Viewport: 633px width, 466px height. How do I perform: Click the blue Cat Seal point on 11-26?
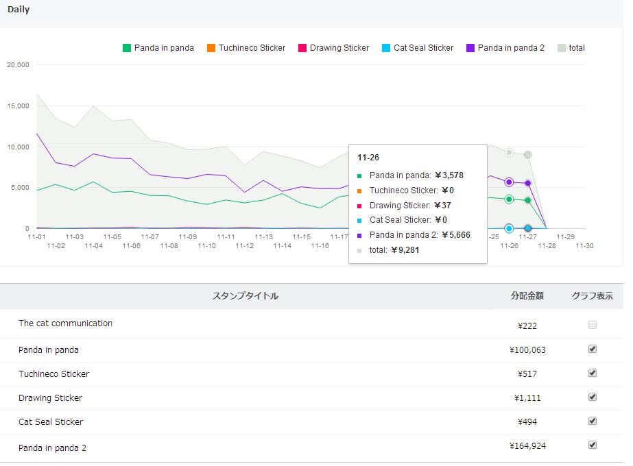[x=509, y=228]
